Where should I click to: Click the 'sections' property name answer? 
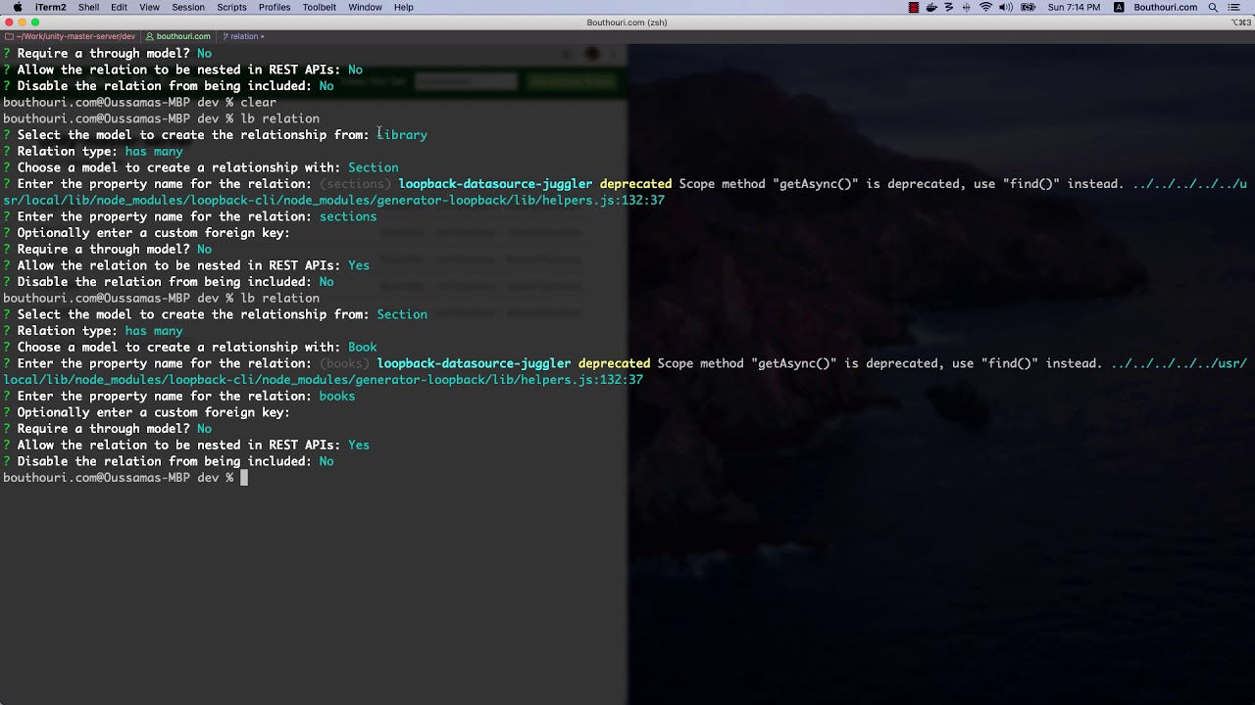click(348, 216)
